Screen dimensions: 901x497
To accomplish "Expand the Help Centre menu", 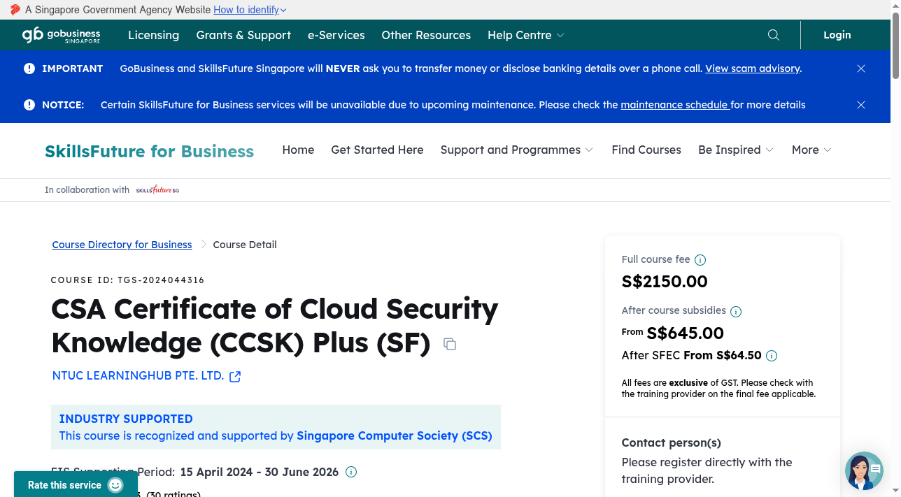I will (526, 35).
